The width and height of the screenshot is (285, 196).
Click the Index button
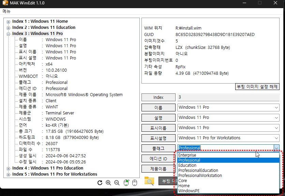(x=158, y=97)
